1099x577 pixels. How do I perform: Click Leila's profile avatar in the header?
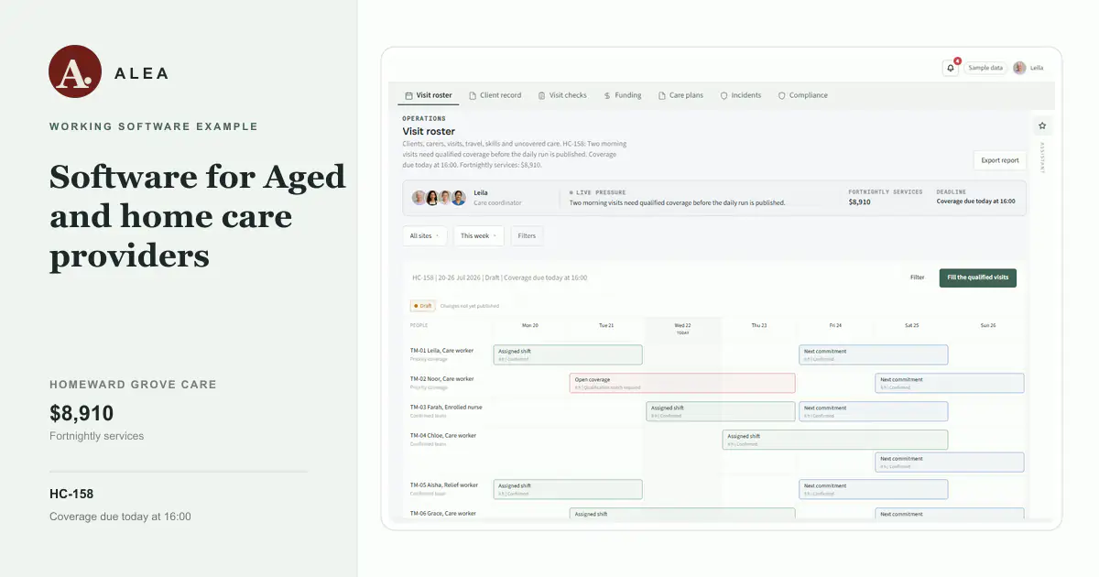tap(1019, 68)
